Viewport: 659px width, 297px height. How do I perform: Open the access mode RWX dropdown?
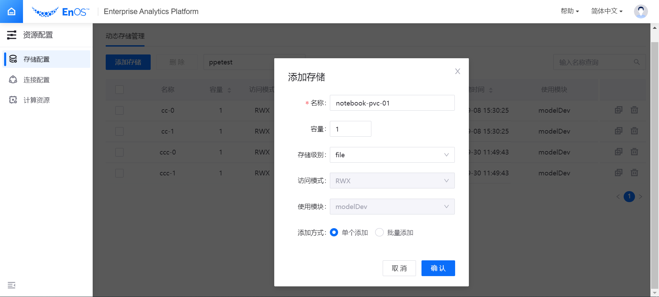click(392, 181)
